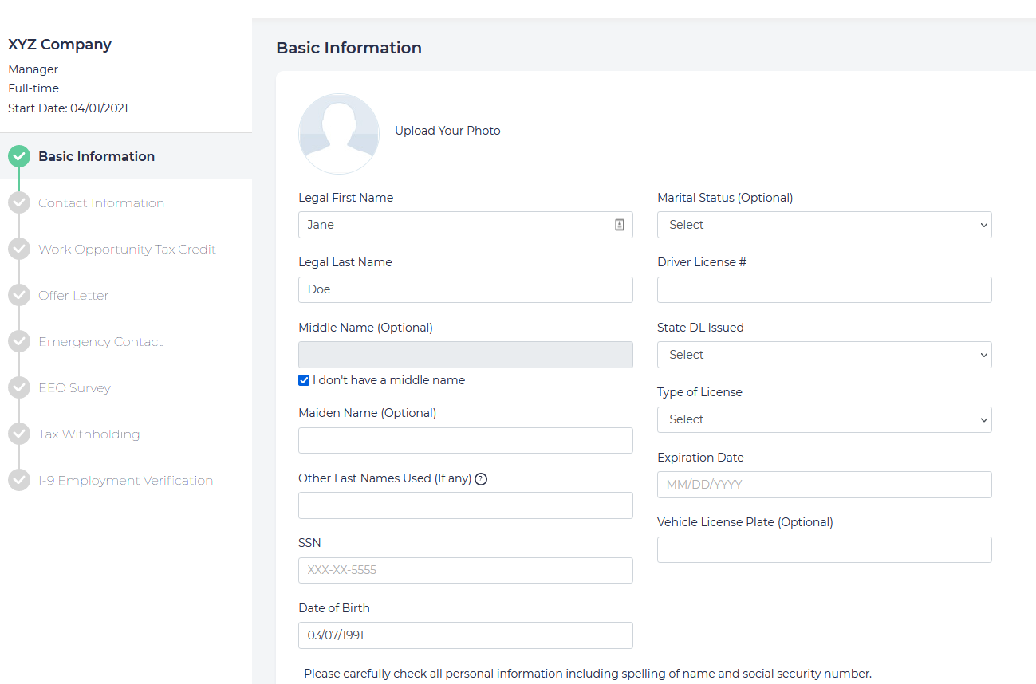Click the step circle icon next to Tax Withholding
This screenshot has width=1036, height=684.
click(19, 434)
